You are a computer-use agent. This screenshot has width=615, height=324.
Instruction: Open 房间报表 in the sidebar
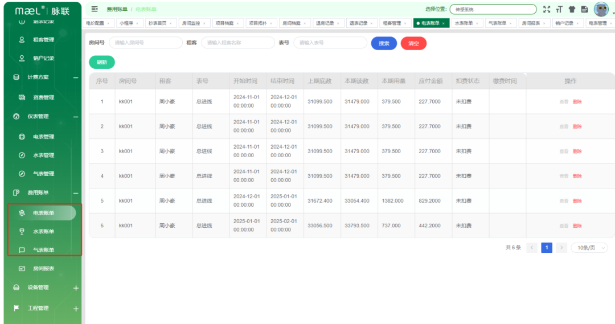coord(43,269)
